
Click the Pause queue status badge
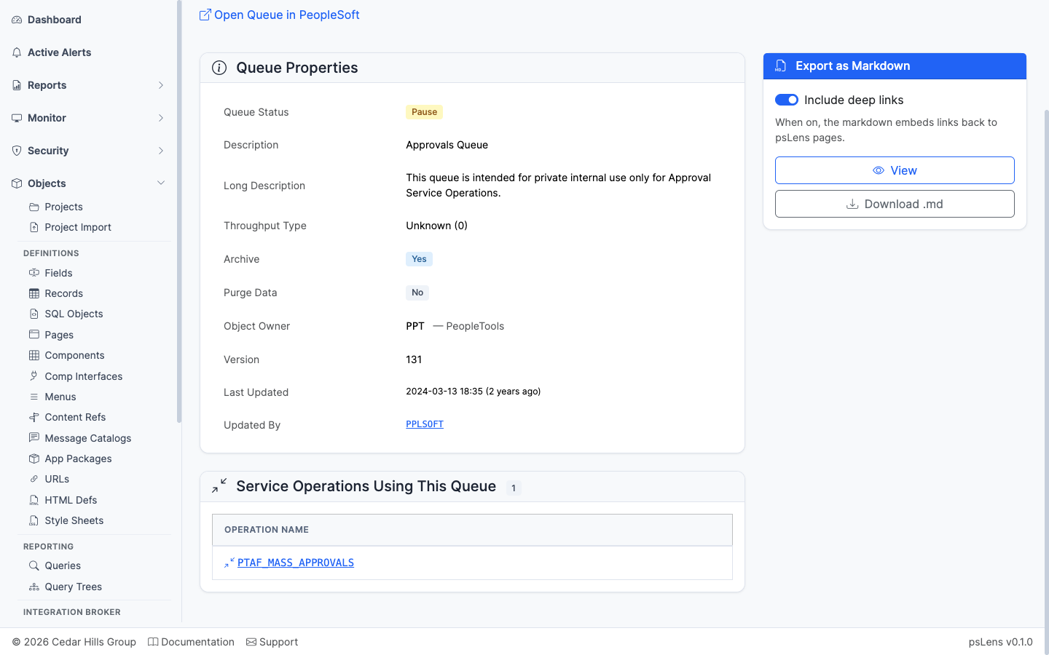coord(424,112)
